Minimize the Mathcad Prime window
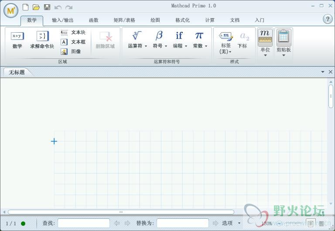This screenshot has width=335, height=231. pos(313,6)
